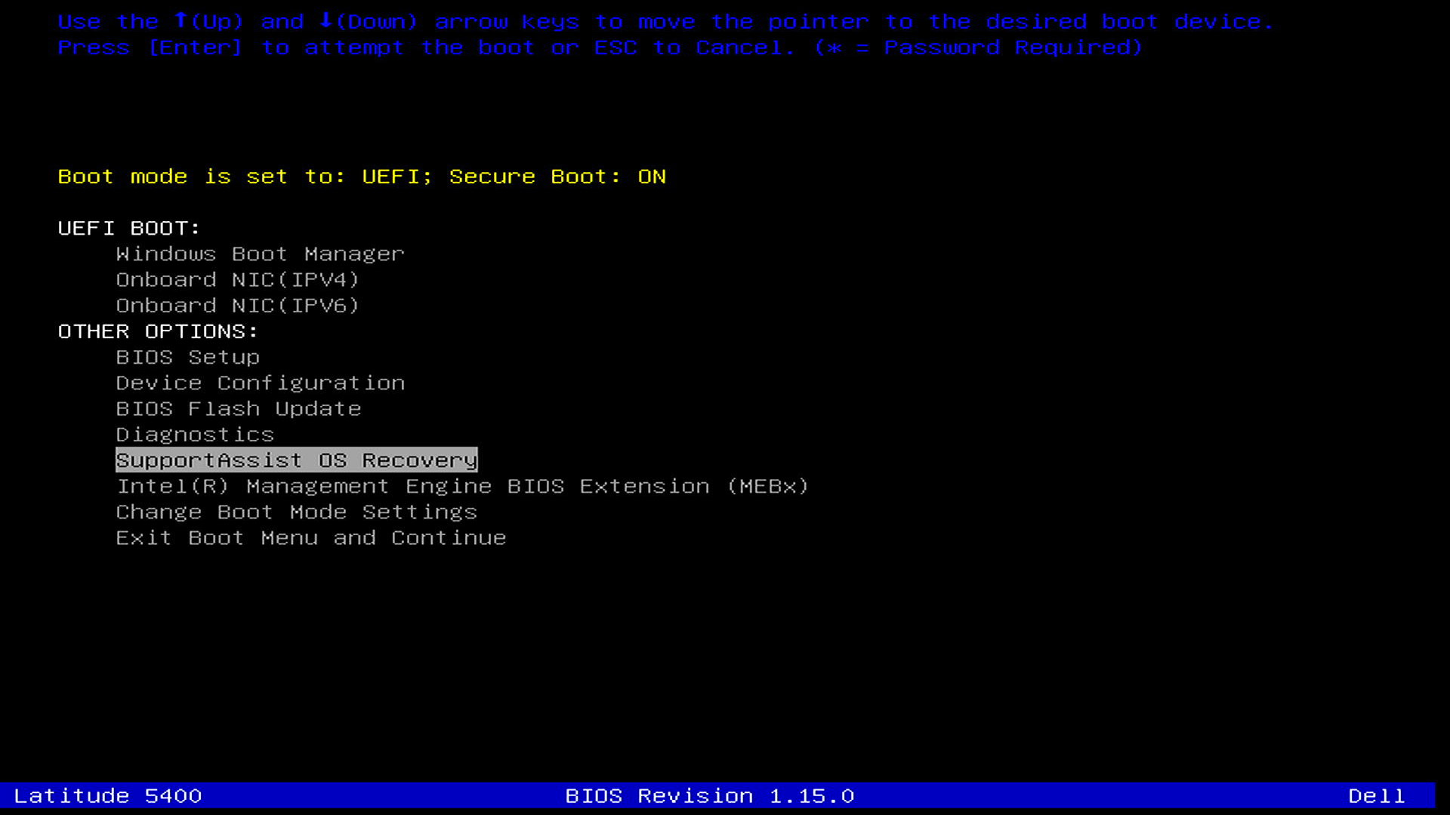1450x815 pixels.
Task: Open Intel Management Engine BIOS Extension
Action: coord(462,486)
